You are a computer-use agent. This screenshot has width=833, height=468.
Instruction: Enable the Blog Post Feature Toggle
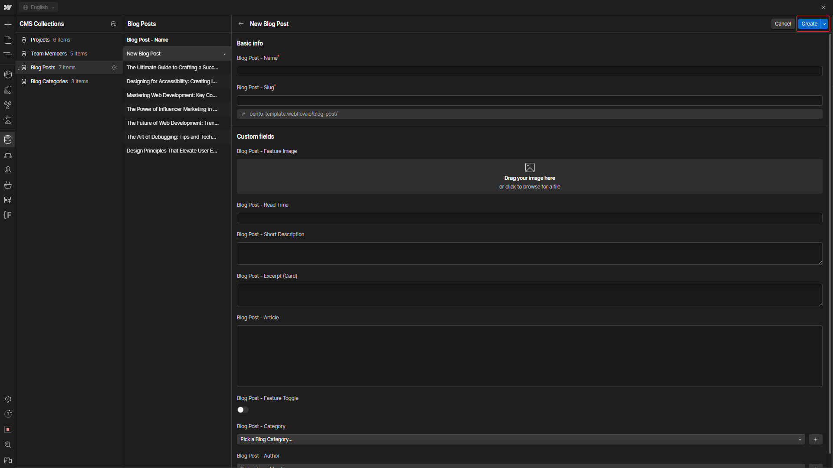[243, 410]
